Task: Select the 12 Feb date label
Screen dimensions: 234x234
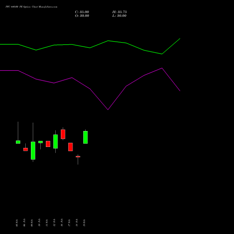Action: [x=54, y=223]
